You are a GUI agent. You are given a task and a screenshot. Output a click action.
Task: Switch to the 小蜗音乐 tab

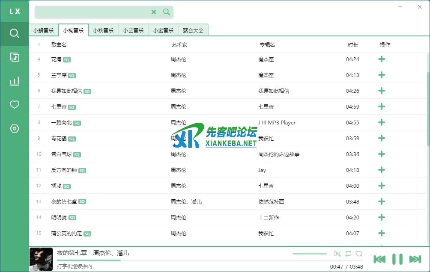[43, 30]
